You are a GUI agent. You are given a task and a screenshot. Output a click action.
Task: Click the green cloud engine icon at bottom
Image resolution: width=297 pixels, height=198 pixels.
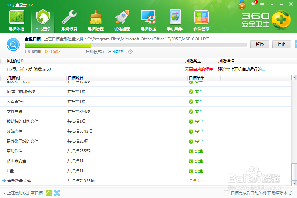click(x=49, y=192)
